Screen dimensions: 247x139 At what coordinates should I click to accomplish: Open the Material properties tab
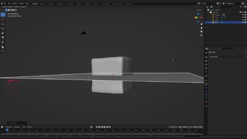click(206, 102)
